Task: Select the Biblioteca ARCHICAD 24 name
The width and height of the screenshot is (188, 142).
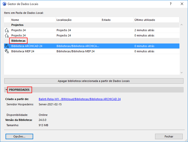Action: pyautogui.click(x=27, y=46)
